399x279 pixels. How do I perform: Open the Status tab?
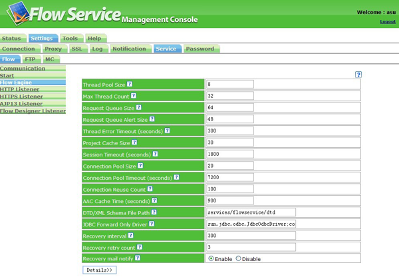(x=13, y=38)
